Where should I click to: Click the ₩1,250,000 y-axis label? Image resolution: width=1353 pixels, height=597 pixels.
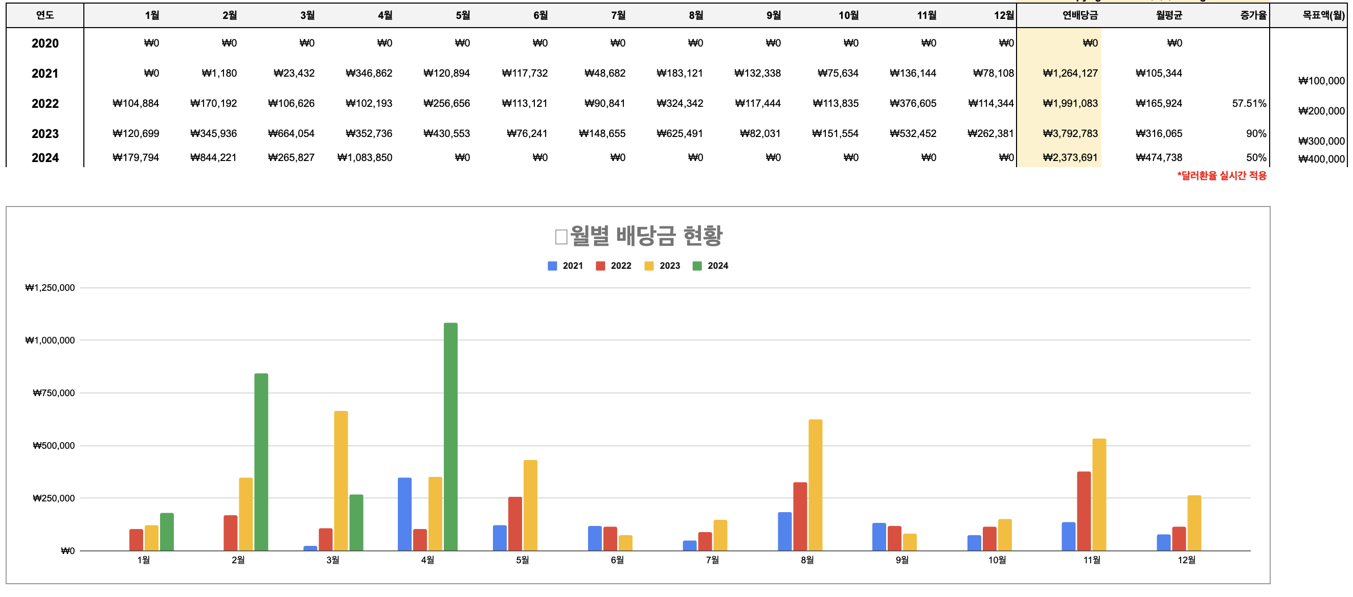coord(50,288)
